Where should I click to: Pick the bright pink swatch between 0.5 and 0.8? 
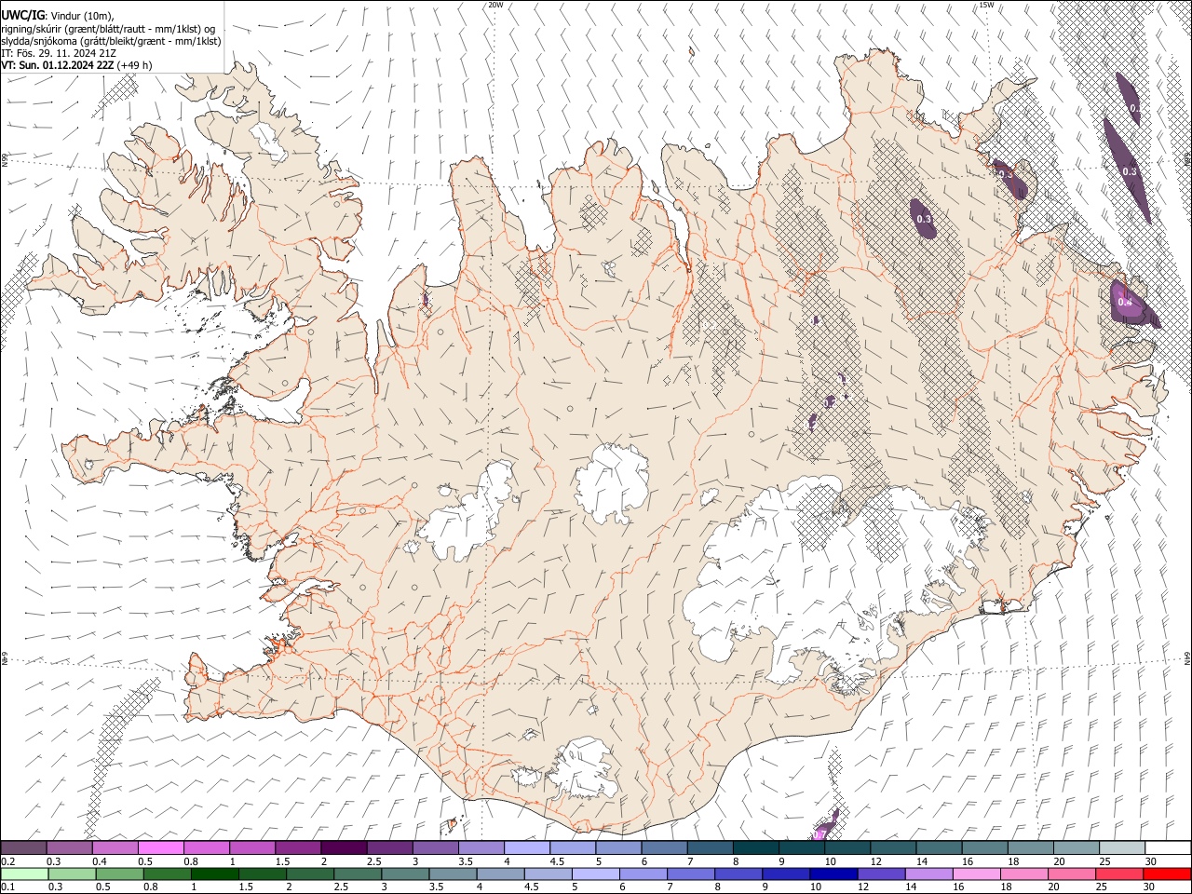click(x=160, y=847)
